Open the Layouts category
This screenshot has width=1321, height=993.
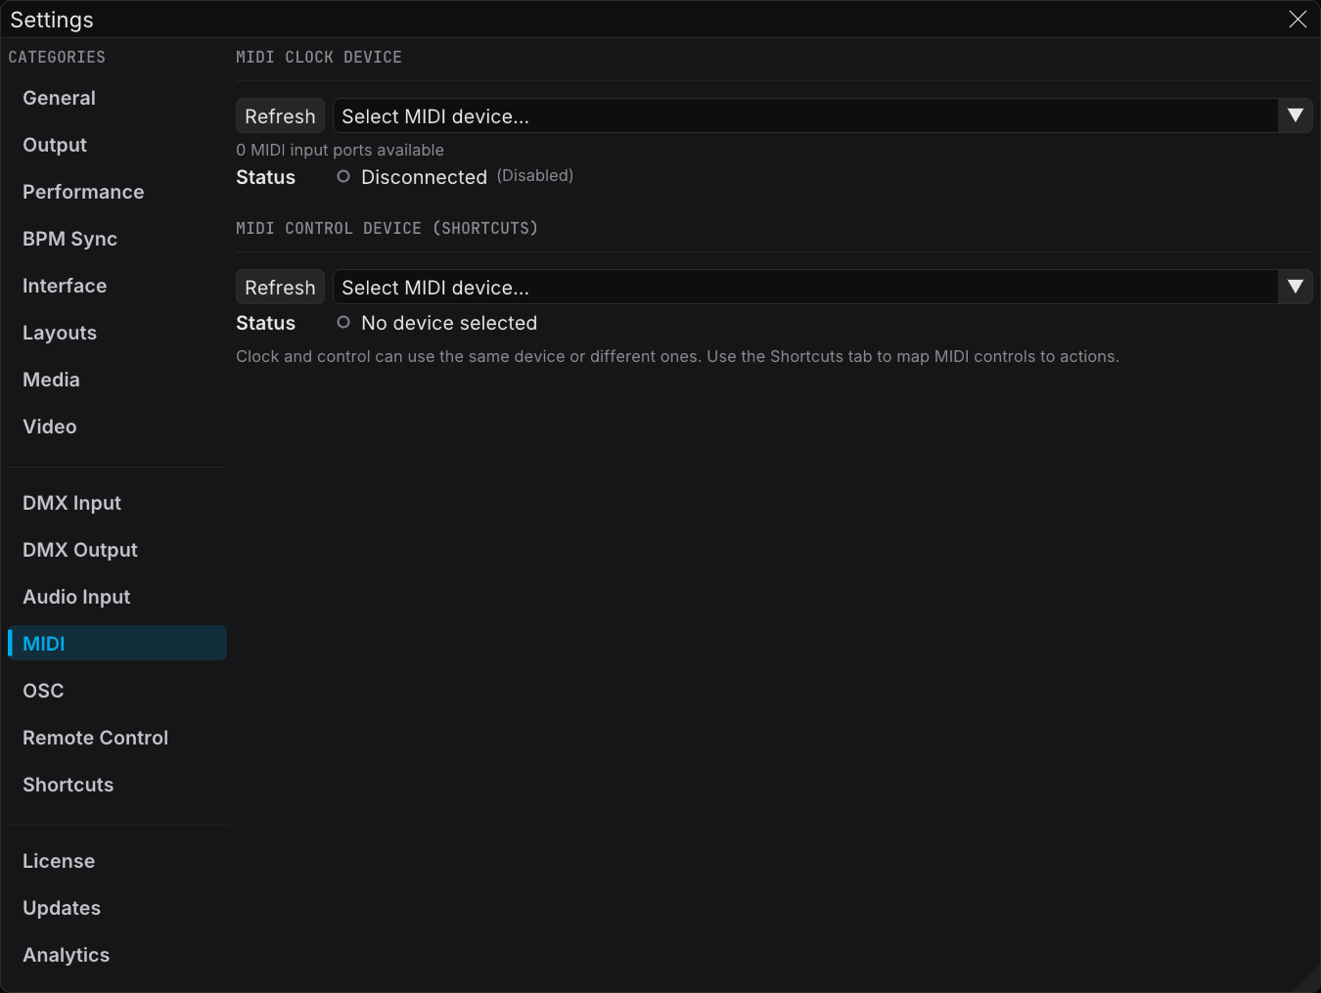117,333
